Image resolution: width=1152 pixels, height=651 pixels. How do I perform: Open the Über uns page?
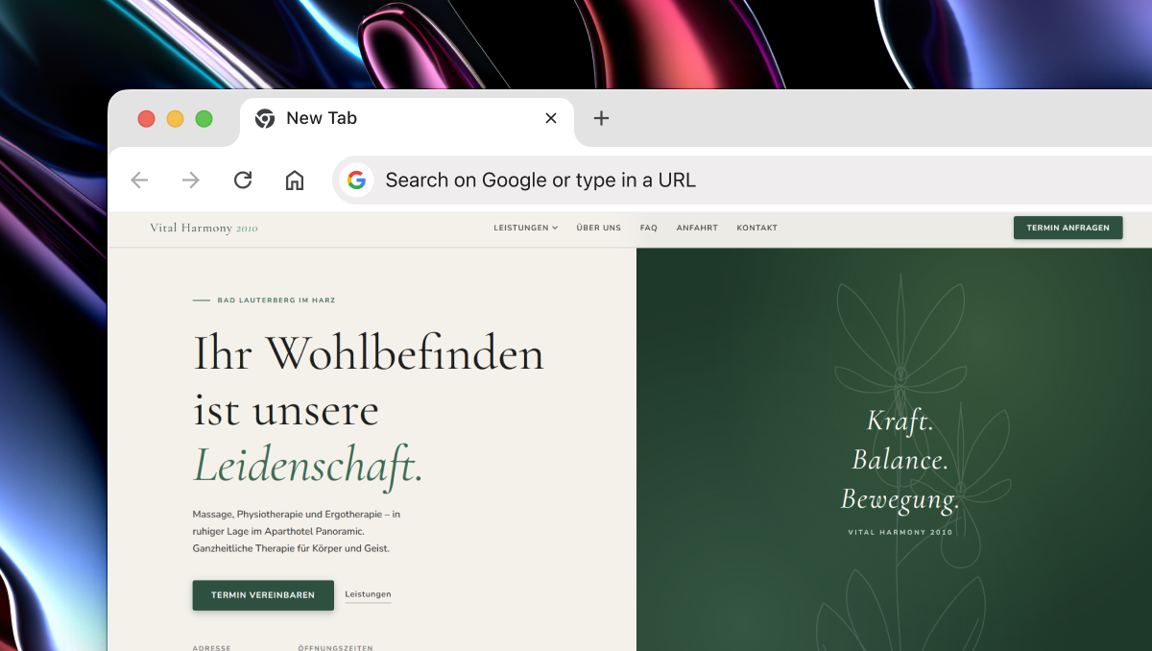[598, 228]
